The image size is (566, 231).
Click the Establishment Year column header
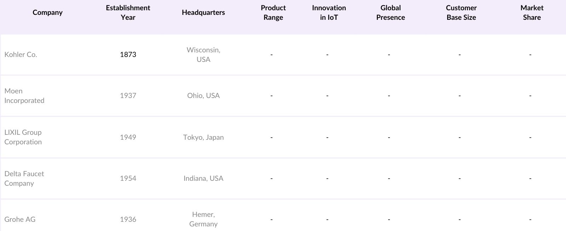point(128,13)
